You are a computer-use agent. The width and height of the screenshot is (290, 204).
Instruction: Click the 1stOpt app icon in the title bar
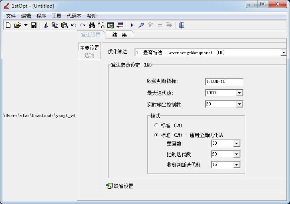point(6,6)
